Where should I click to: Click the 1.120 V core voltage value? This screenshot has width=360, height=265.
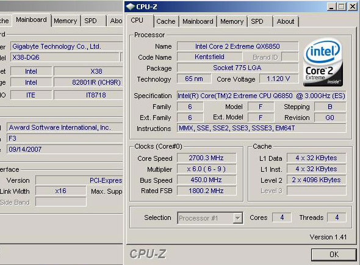[279, 79]
